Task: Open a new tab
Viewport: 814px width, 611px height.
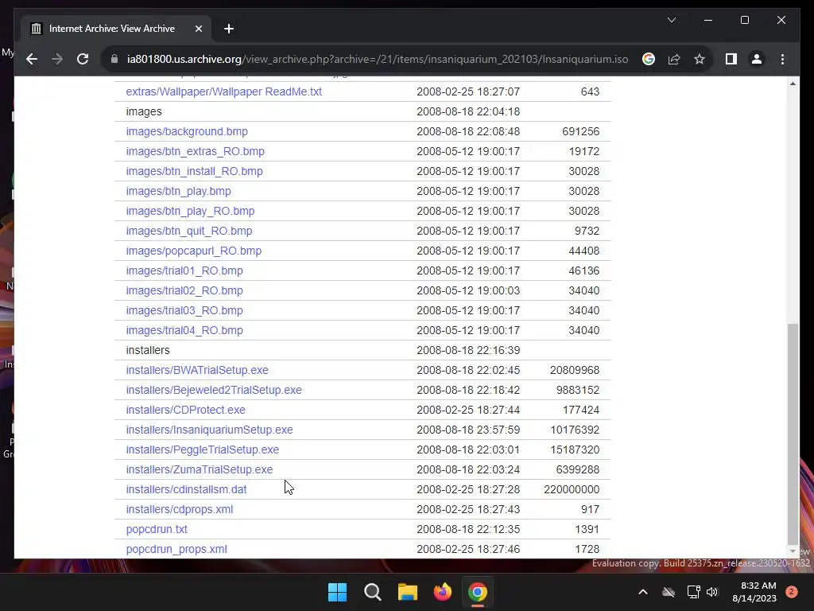Action: tap(229, 29)
